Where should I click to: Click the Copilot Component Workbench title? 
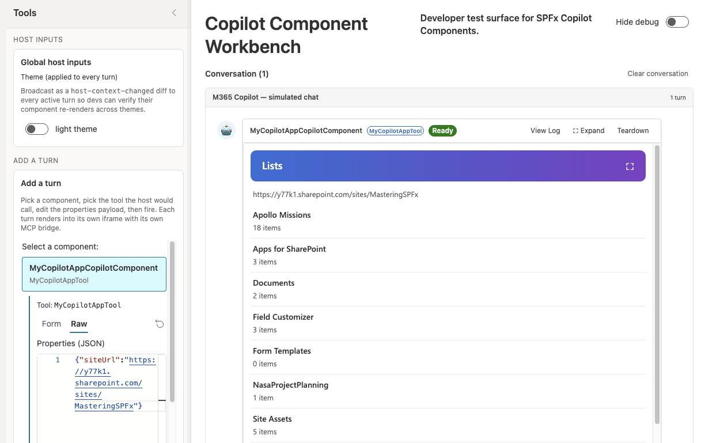pyautogui.click(x=286, y=35)
